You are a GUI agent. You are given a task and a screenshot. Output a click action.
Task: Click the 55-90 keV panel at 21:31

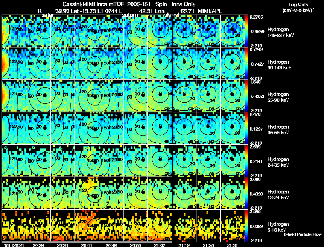pos(232,96)
